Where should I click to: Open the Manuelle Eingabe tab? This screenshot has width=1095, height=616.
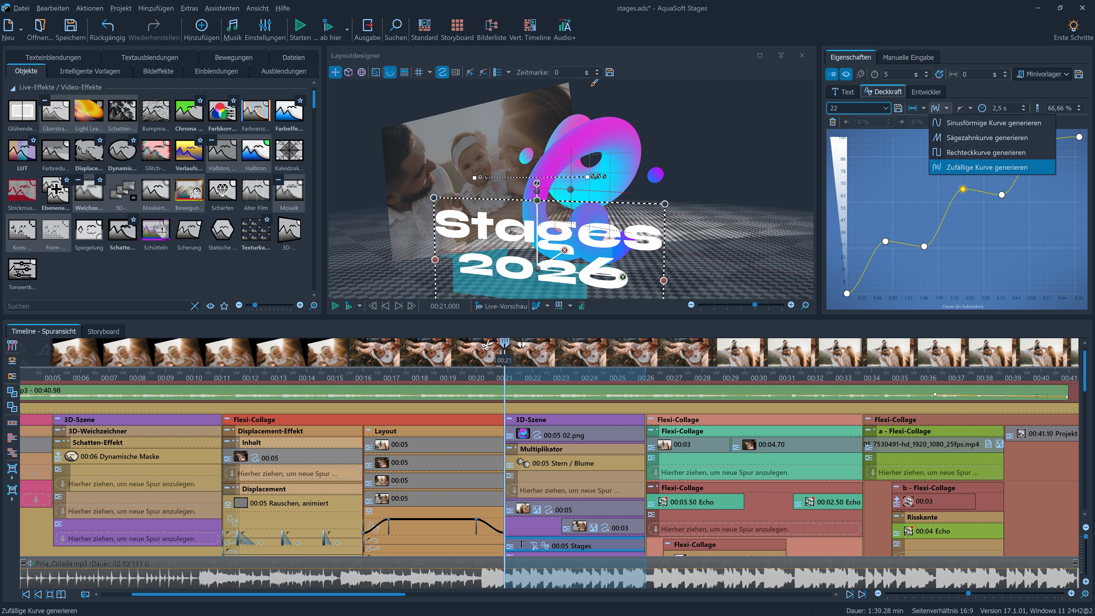tap(908, 57)
